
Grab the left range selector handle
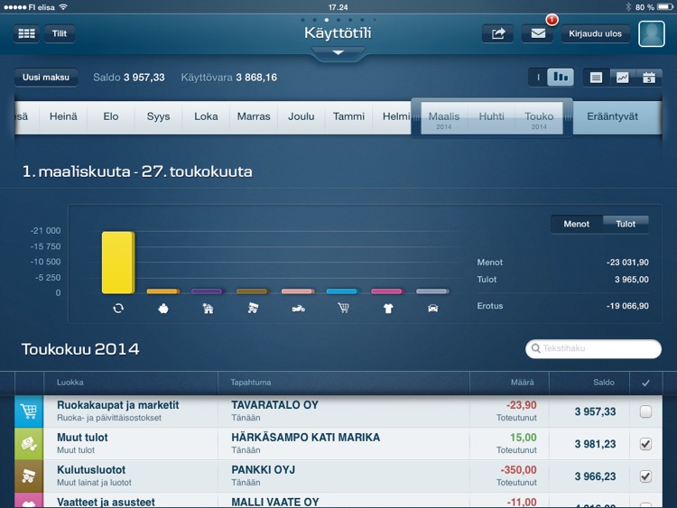(x=416, y=118)
